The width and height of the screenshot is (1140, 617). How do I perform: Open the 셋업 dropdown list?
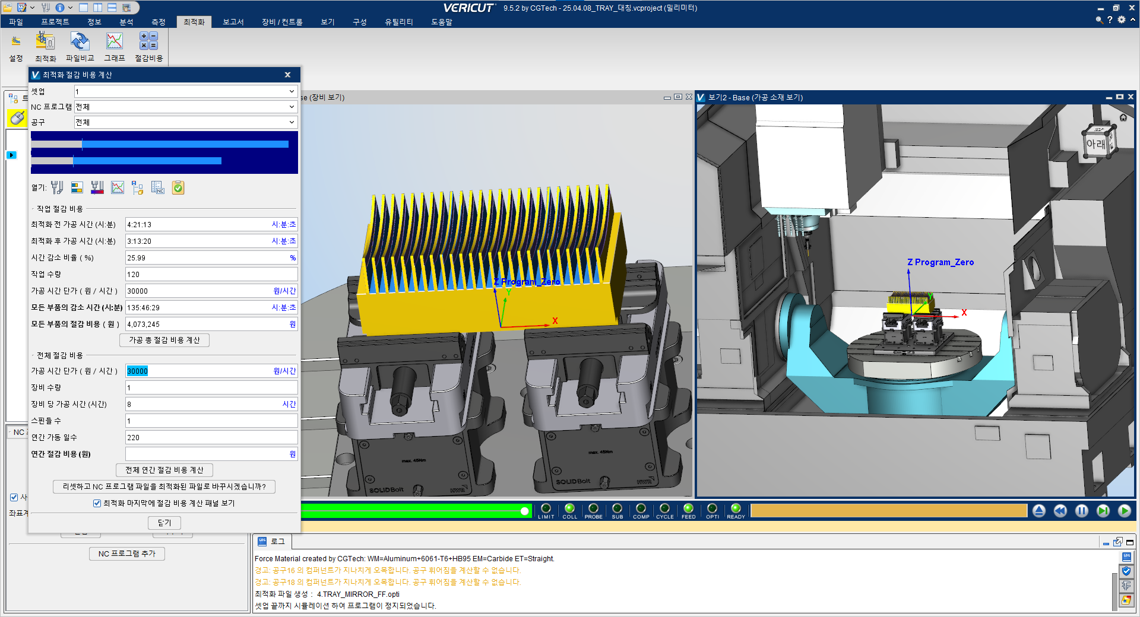tap(292, 91)
